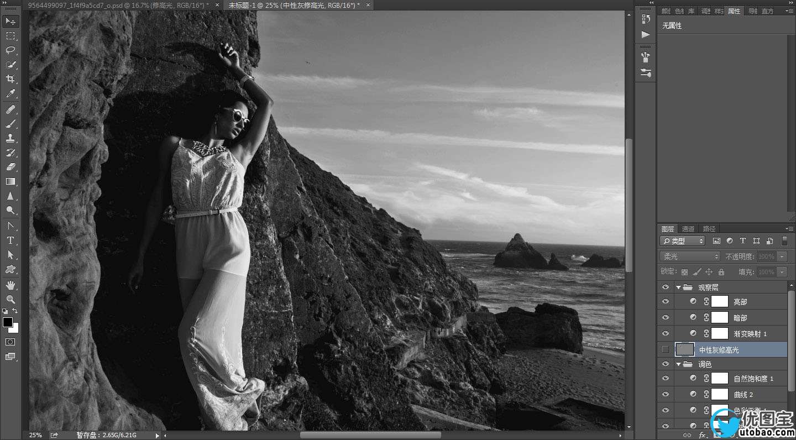Click the status bar export icon
The image size is (796, 440).
[x=54, y=435]
